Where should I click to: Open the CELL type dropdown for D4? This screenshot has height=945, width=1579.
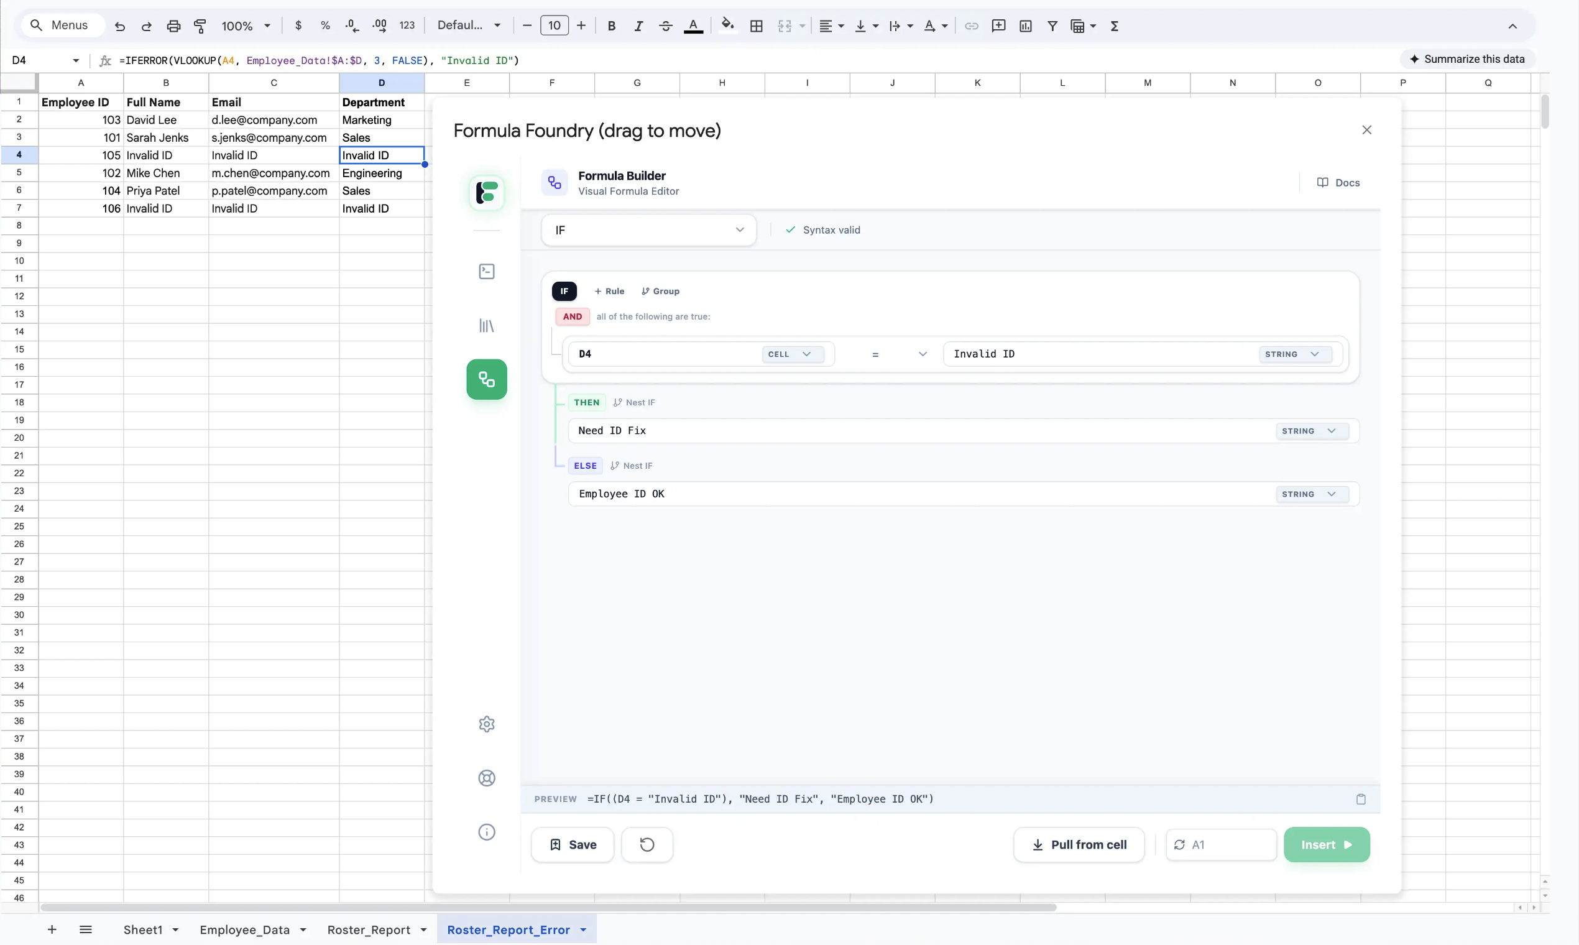click(791, 354)
